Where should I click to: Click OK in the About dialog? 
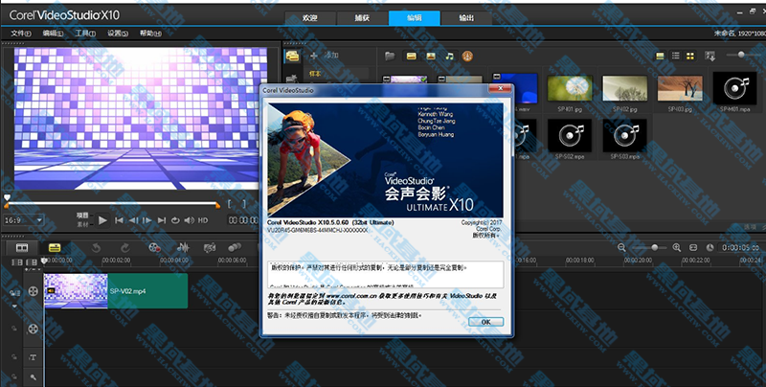tap(485, 322)
